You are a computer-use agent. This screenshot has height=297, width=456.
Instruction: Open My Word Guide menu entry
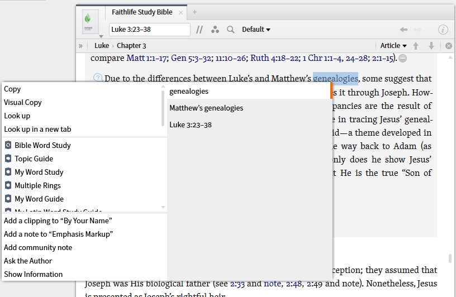(39, 199)
